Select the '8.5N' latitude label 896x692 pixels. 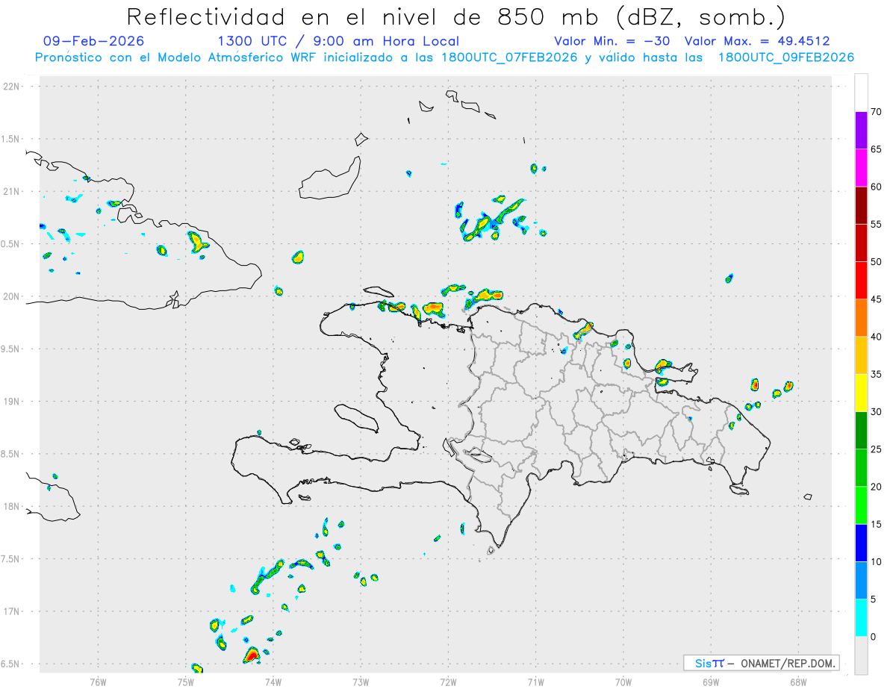pyautogui.click(x=10, y=454)
